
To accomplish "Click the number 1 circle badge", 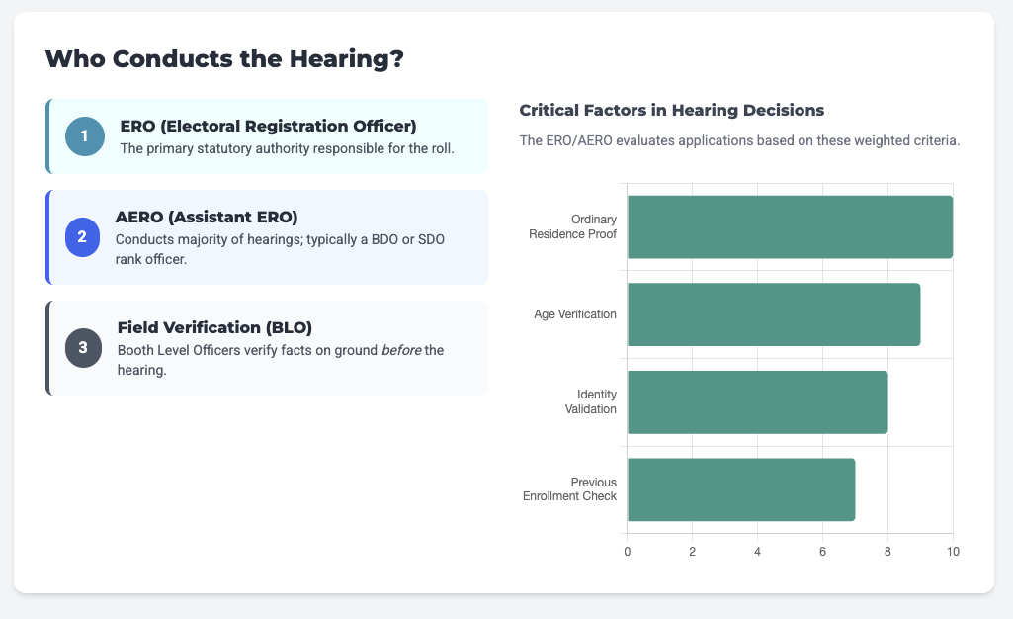I will click(85, 136).
